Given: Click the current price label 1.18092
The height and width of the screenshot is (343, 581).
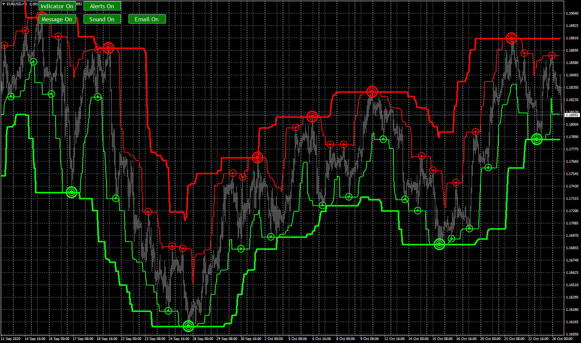Looking at the screenshot, I should pos(572,115).
